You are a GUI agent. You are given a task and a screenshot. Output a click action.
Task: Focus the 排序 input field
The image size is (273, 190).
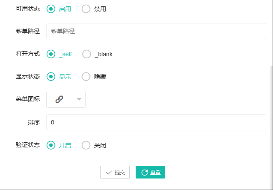click(x=156, y=122)
